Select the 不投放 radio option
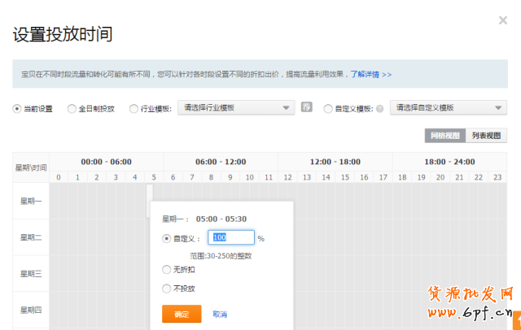 [167, 289]
